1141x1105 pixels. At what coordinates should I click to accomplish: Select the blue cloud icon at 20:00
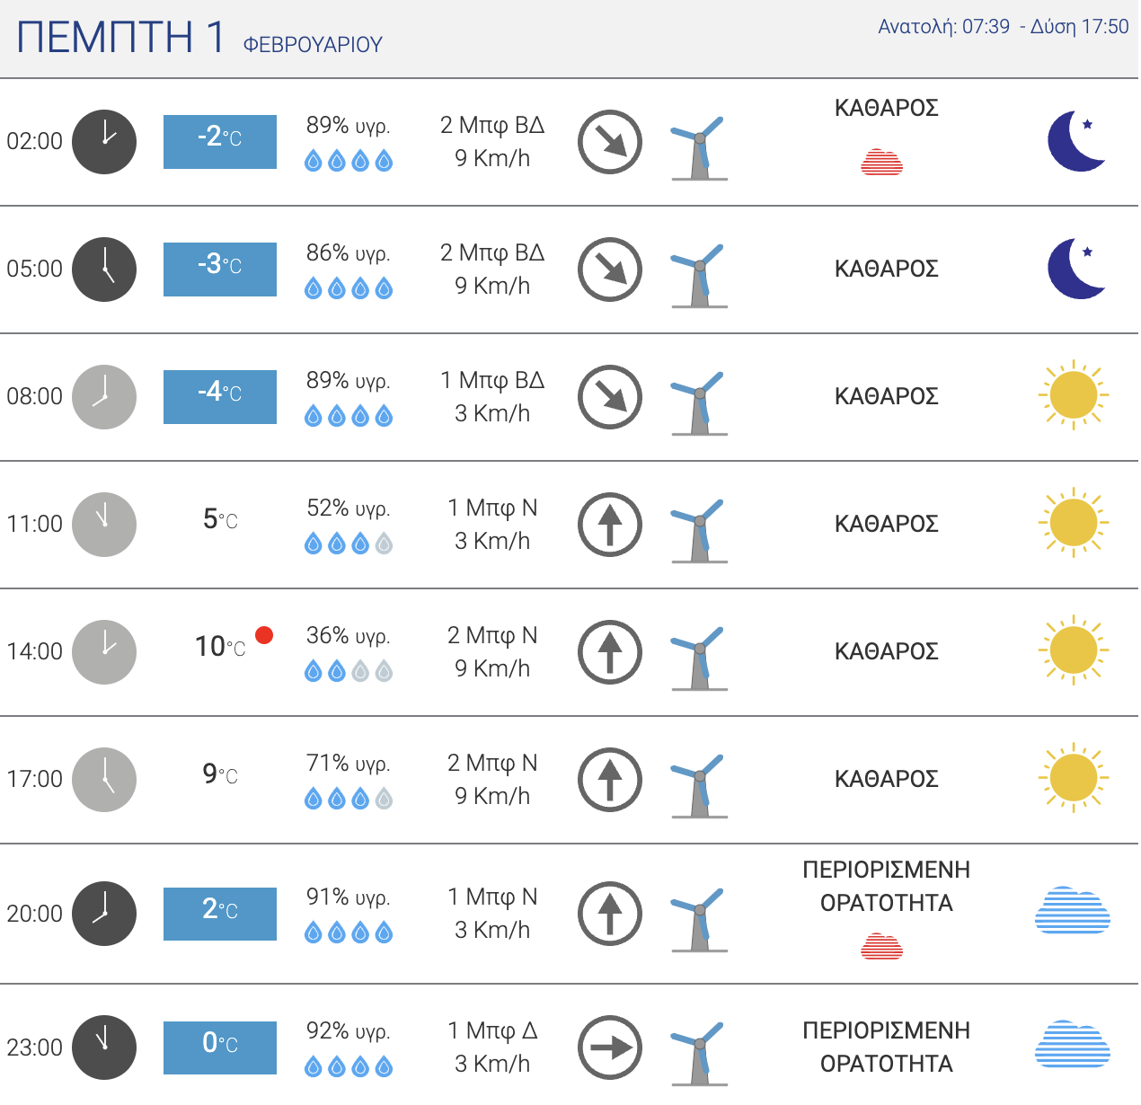[x=1073, y=910]
